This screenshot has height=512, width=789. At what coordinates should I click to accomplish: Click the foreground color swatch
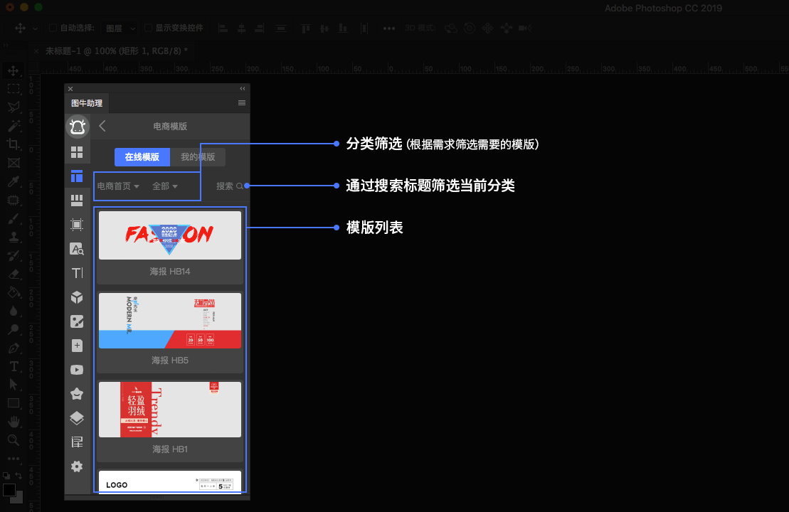coord(9,489)
